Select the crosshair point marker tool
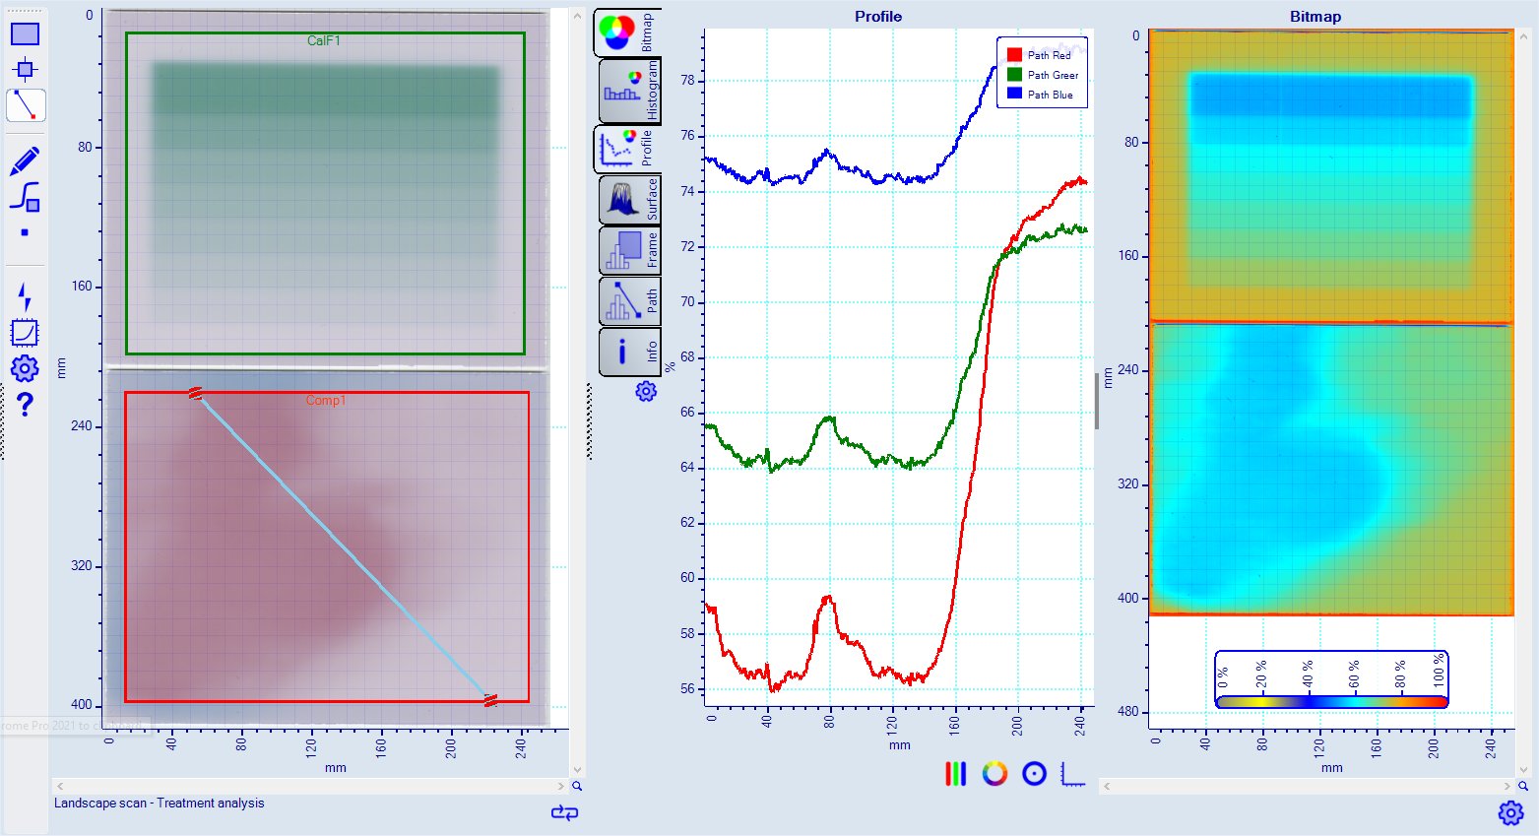Image resolution: width=1539 pixels, height=836 pixels. tap(25, 69)
